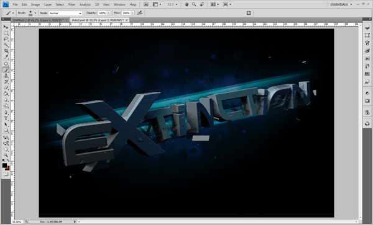Select the Eyedropper tool
Image resolution: width=373 pixels, height=225 pixels.
click(x=6, y=57)
